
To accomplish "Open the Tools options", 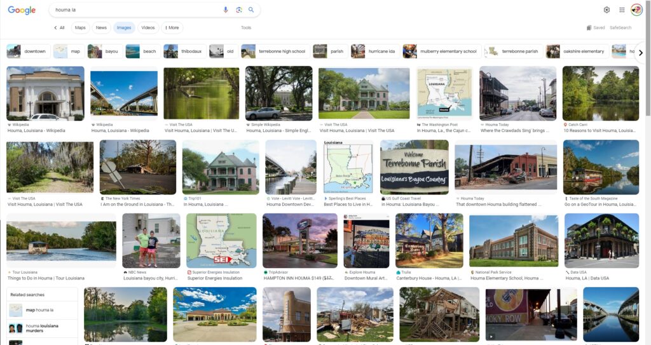I will pyautogui.click(x=246, y=28).
